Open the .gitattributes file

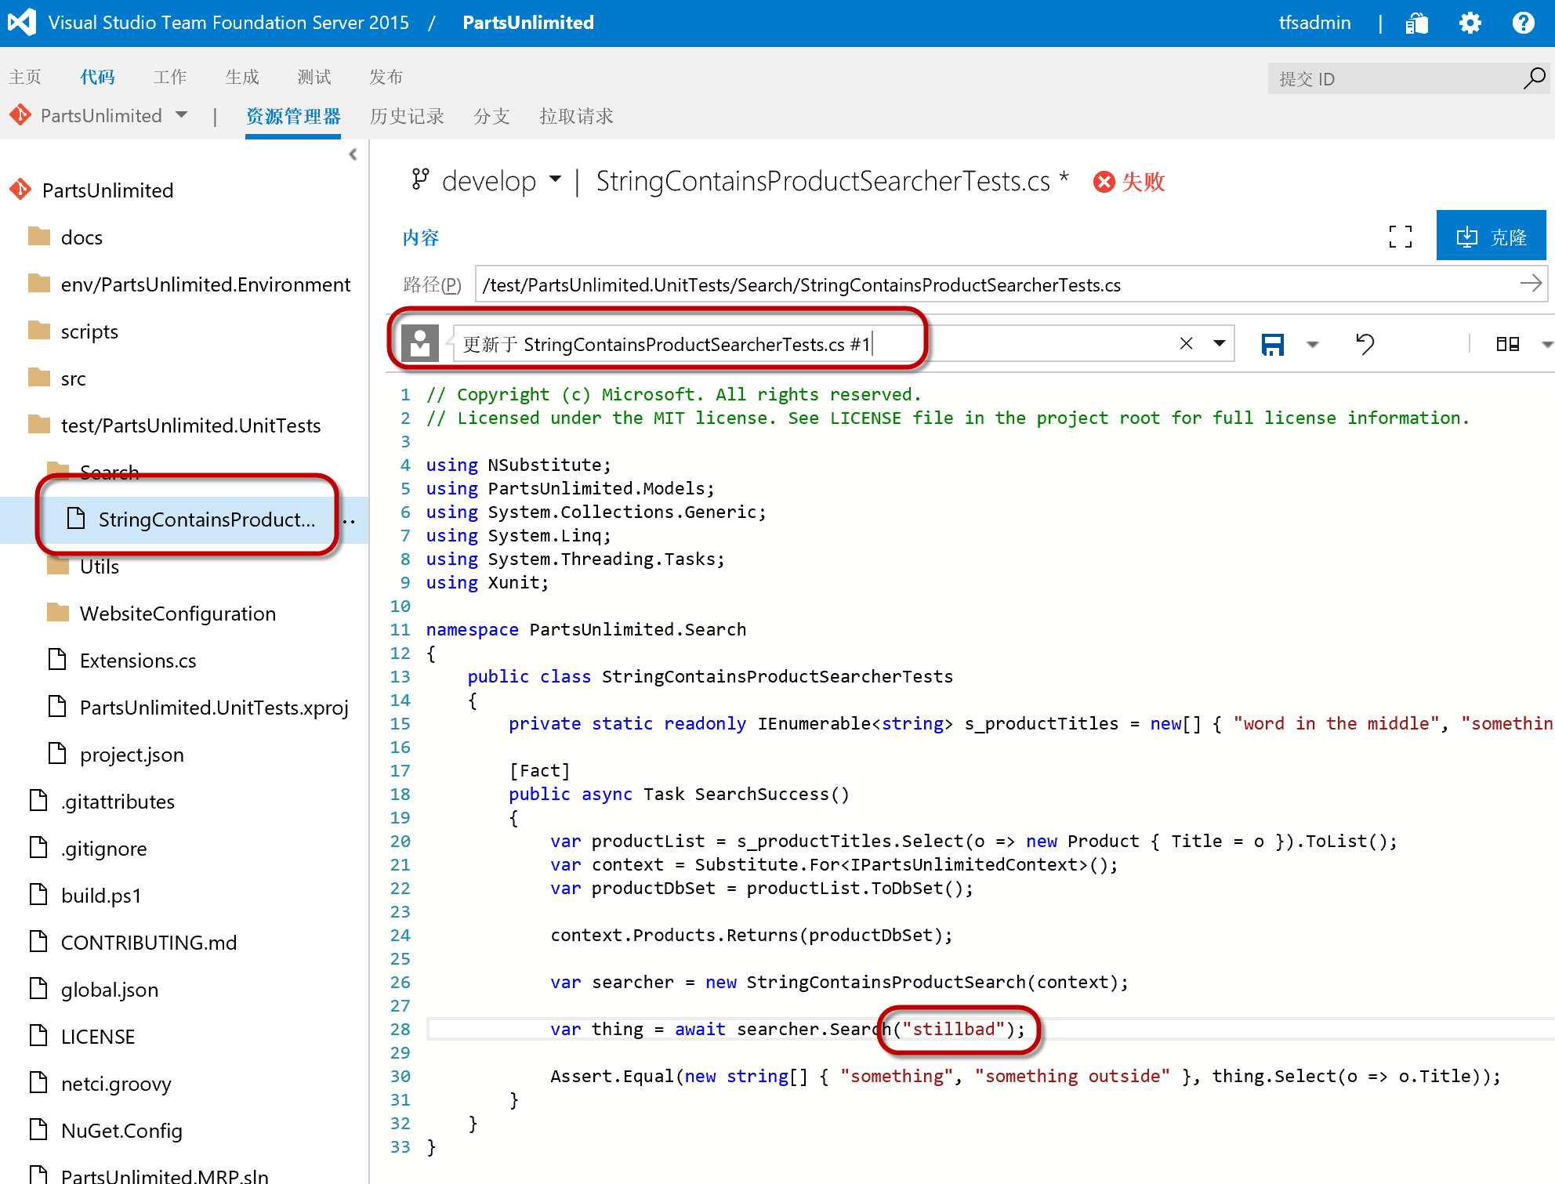point(118,802)
